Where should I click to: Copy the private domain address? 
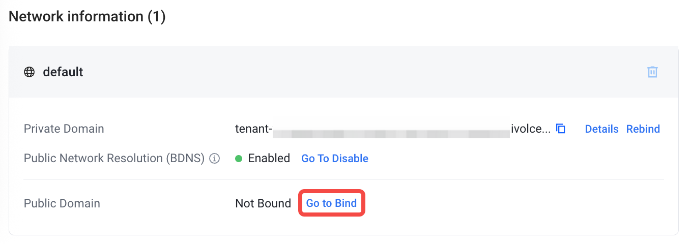(x=561, y=129)
